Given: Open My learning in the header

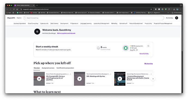Looking at the screenshot, I should [169, 18].
